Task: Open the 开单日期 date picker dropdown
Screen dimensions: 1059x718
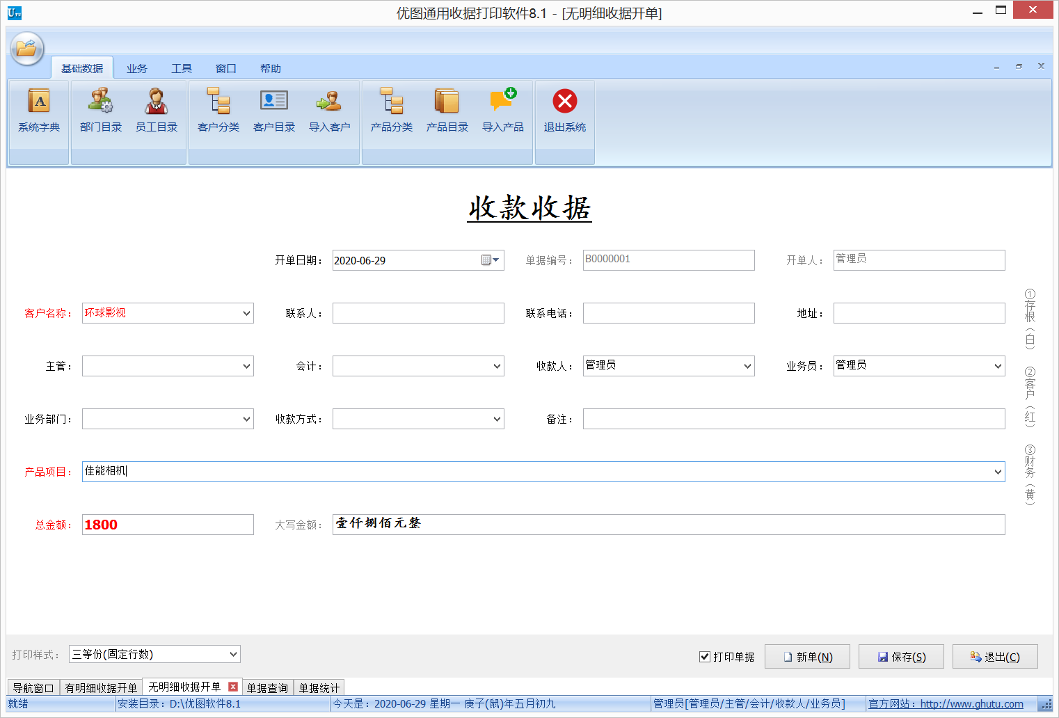Action: tap(495, 260)
